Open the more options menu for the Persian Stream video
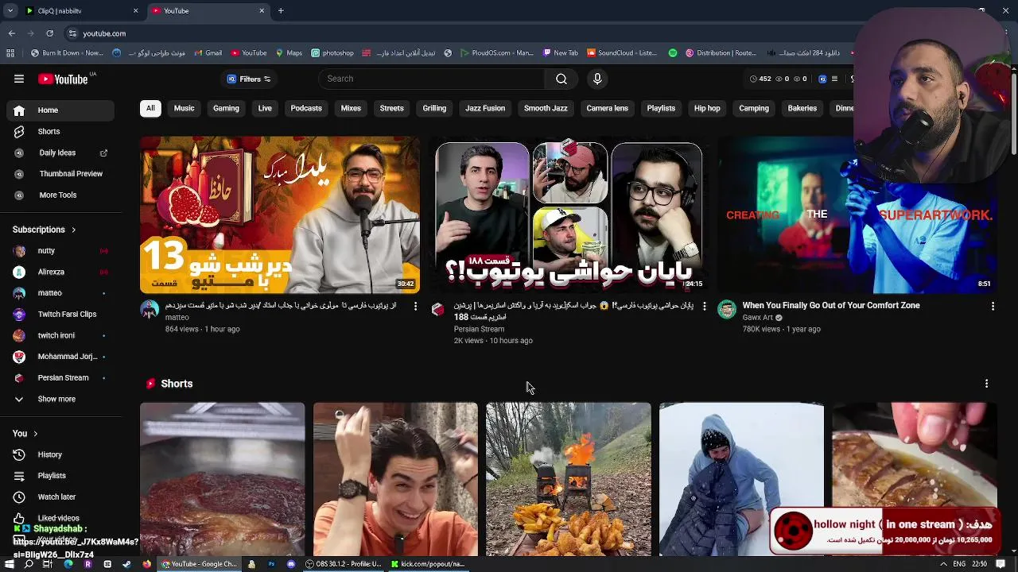This screenshot has height=572, width=1018. pos(704,306)
